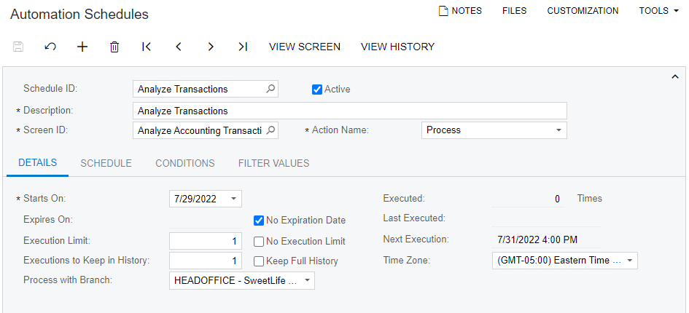Viewport: 689px width, 313px height.
Task: Go to the previous record
Action: [x=179, y=47]
